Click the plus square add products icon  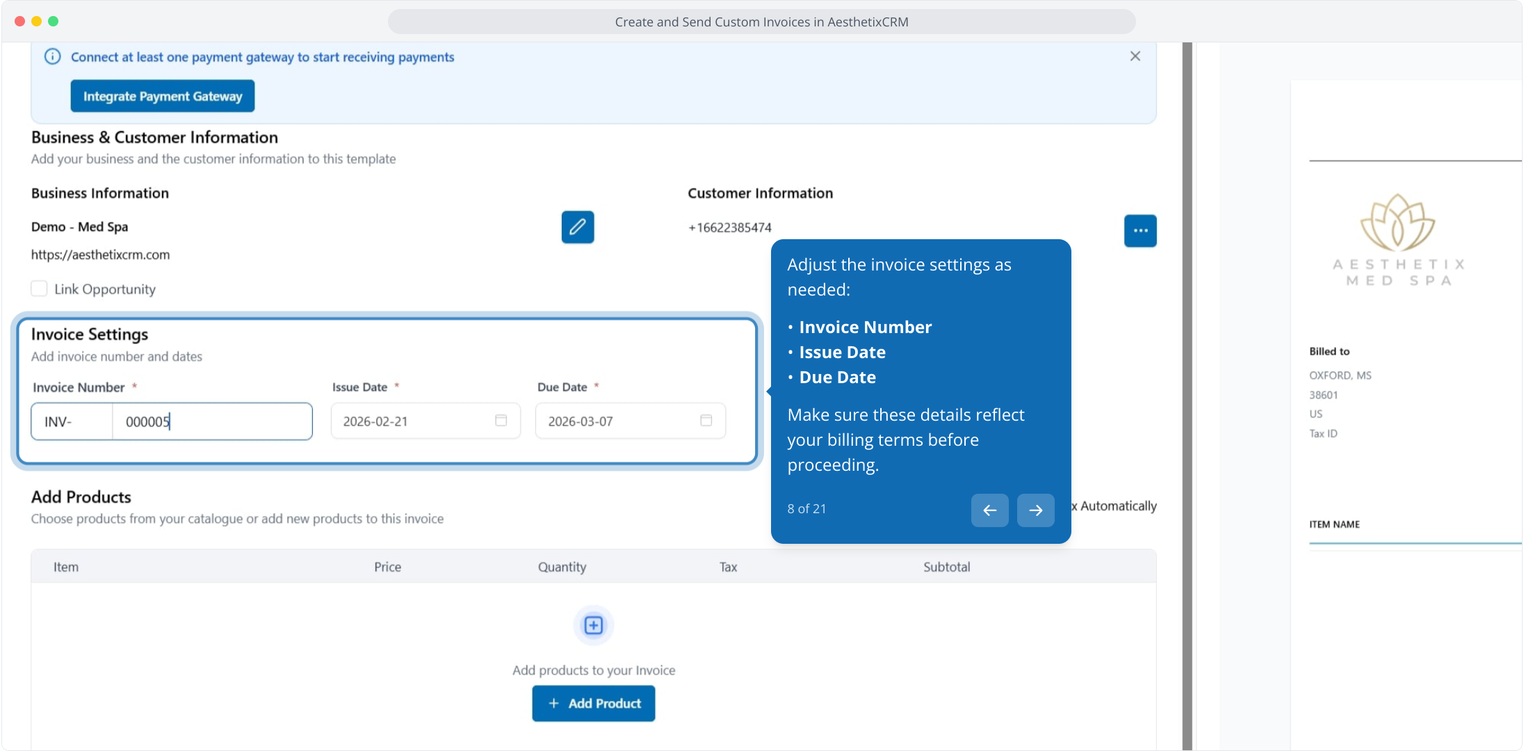pyautogui.click(x=593, y=625)
